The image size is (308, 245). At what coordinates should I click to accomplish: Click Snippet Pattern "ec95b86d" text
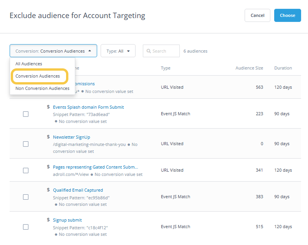tap(81, 198)
